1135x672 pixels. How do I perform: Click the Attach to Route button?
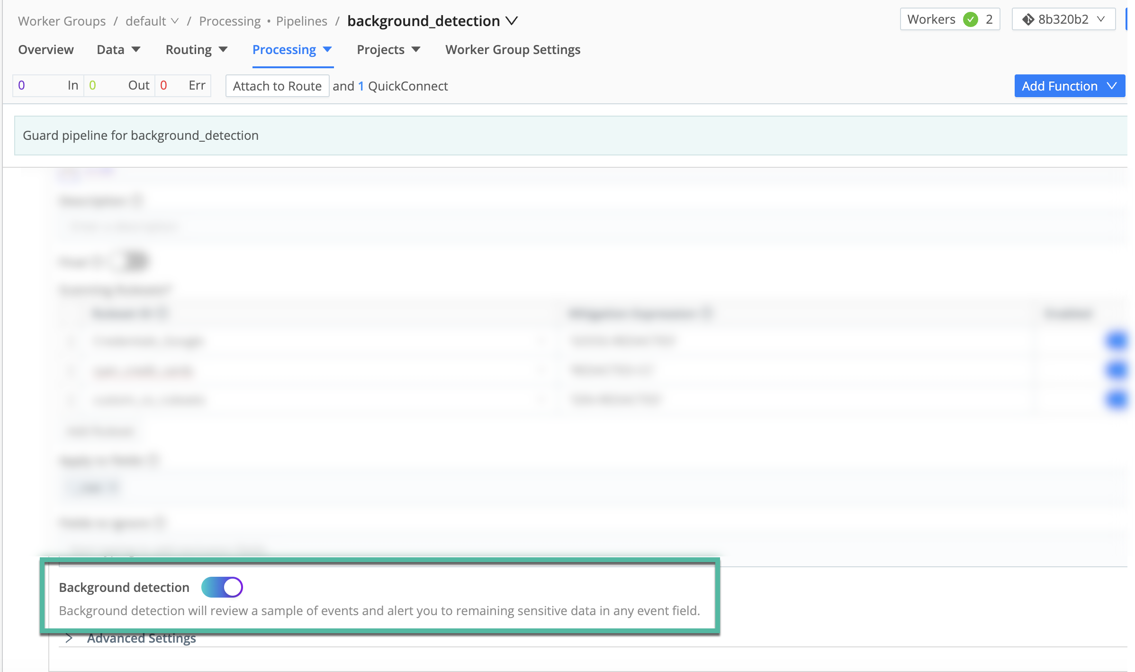(277, 86)
